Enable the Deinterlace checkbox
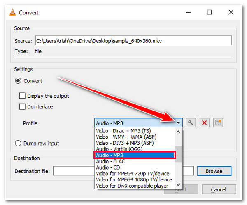 tap(22, 106)
